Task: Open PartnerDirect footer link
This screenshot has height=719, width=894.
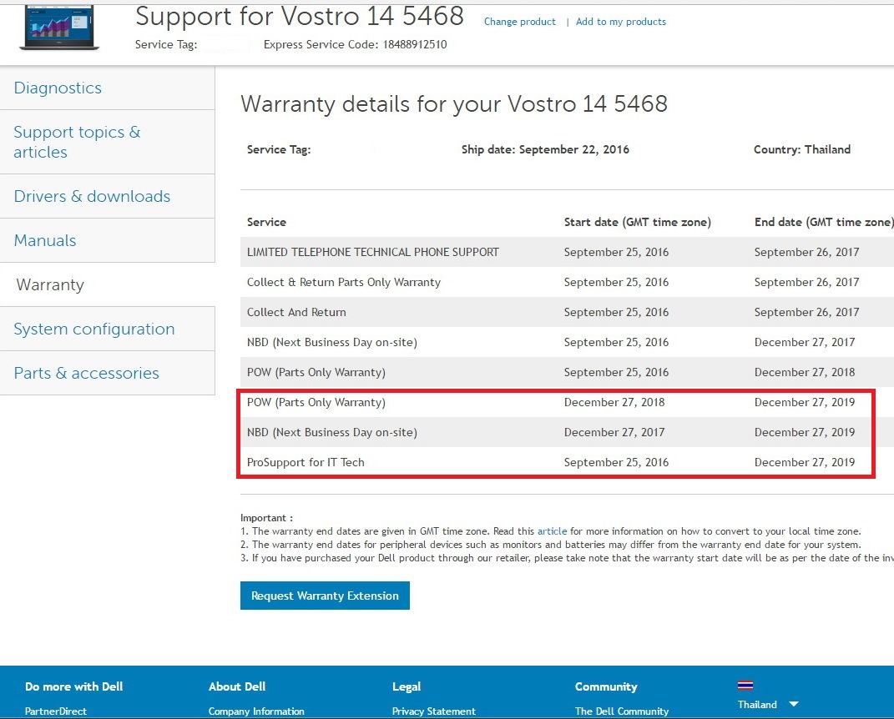Action: (56, 711)
